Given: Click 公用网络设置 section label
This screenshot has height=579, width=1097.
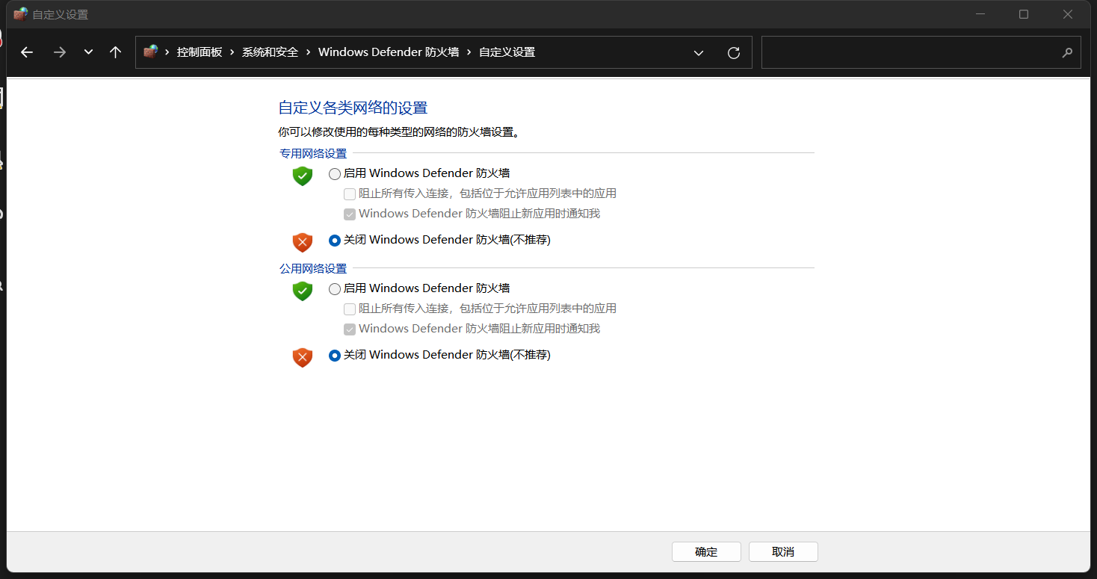Looking at the screenshot, I should (313, 268).
